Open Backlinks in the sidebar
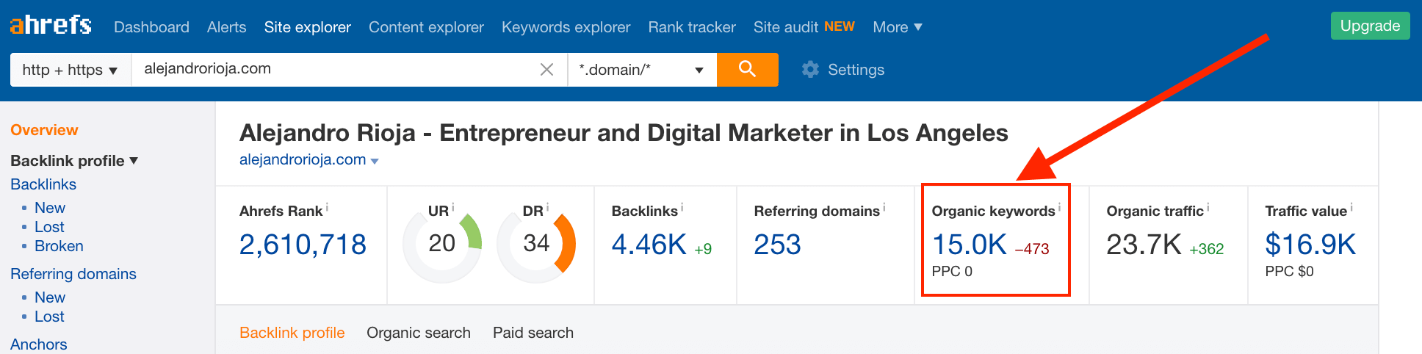Screen dimensions: 1422x354 tap(43, 184)
